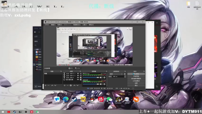Viewport: 202px width, 114px height.
Task: Open Steam desktop shortcut
Action: point(74,100)
